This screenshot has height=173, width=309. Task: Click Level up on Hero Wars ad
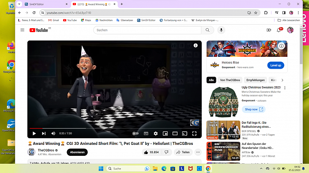275,65
